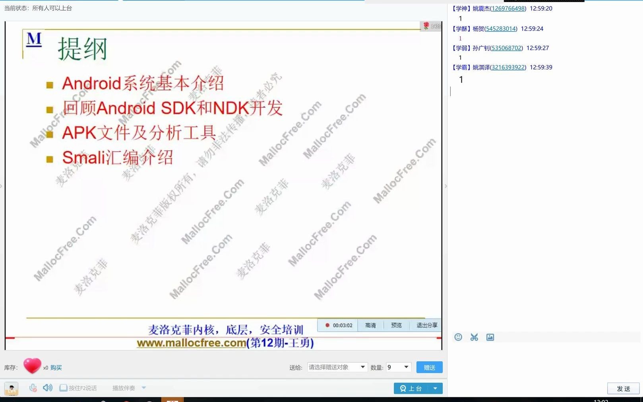Screen dimensions: 643x402
Task: Expand the 播放伴奏 dropdown arrow
Action: point(143,388)
